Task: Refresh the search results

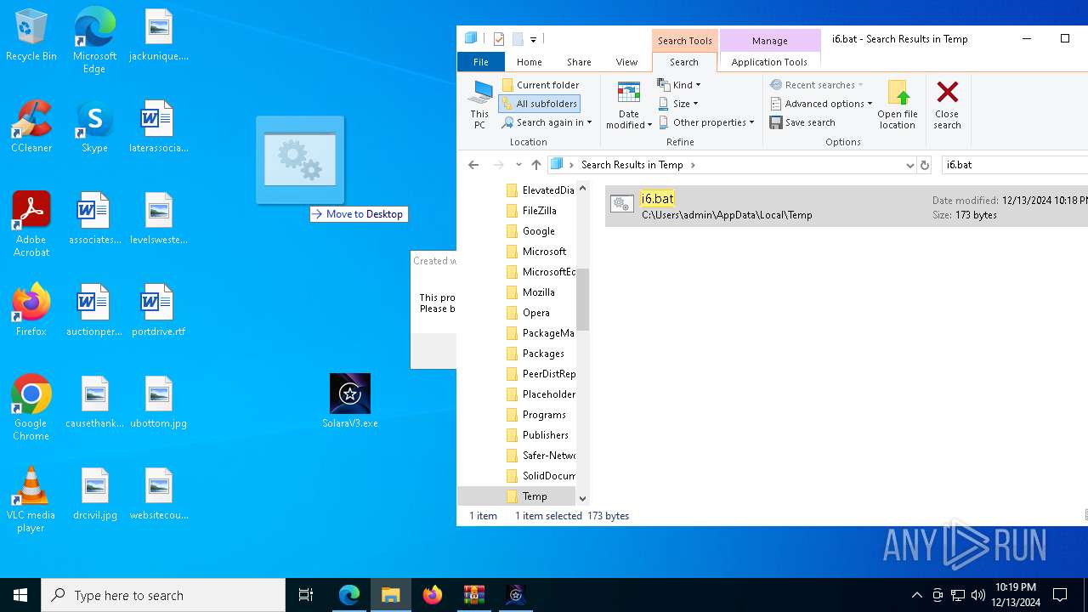Action: click(x=925, y=165)
